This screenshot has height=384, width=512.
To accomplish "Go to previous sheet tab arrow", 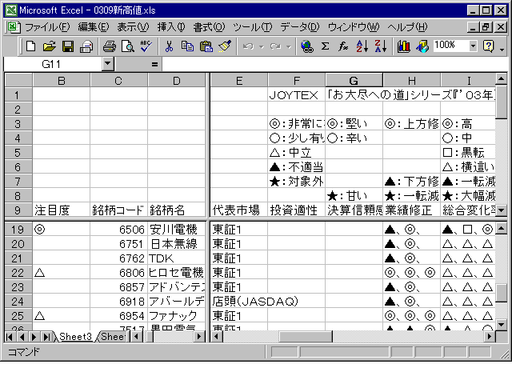I will point(22,337).
